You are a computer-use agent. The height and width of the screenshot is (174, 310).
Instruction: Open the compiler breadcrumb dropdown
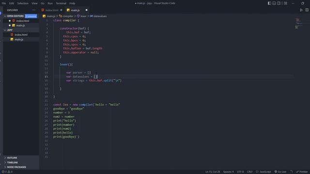pyautogui.click(x=68, y=16)
